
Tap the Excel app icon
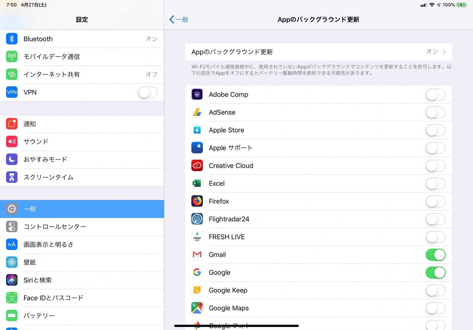(197, 183)
